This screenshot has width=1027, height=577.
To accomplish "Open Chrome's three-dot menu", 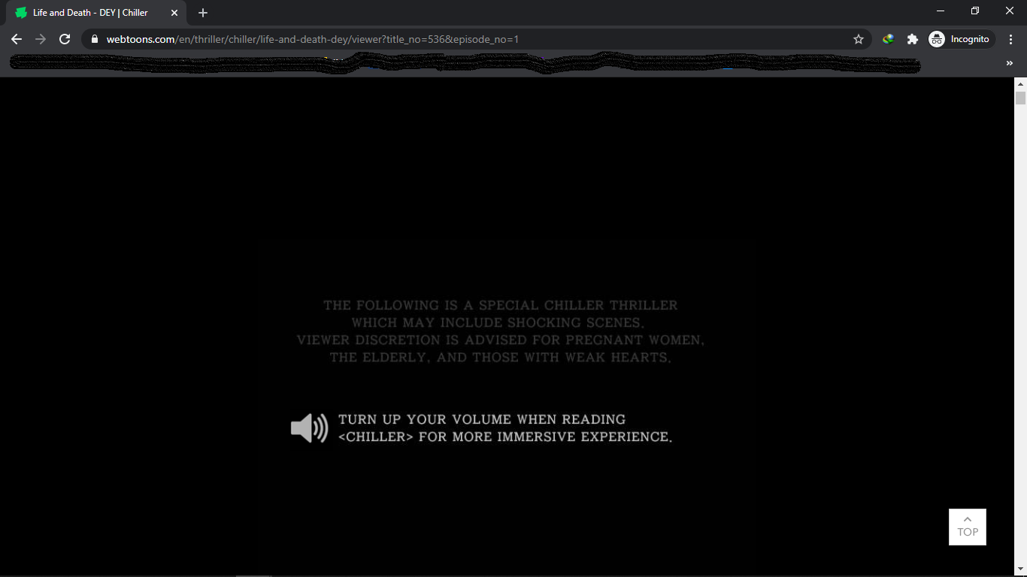I will [x=1011, y=39].
